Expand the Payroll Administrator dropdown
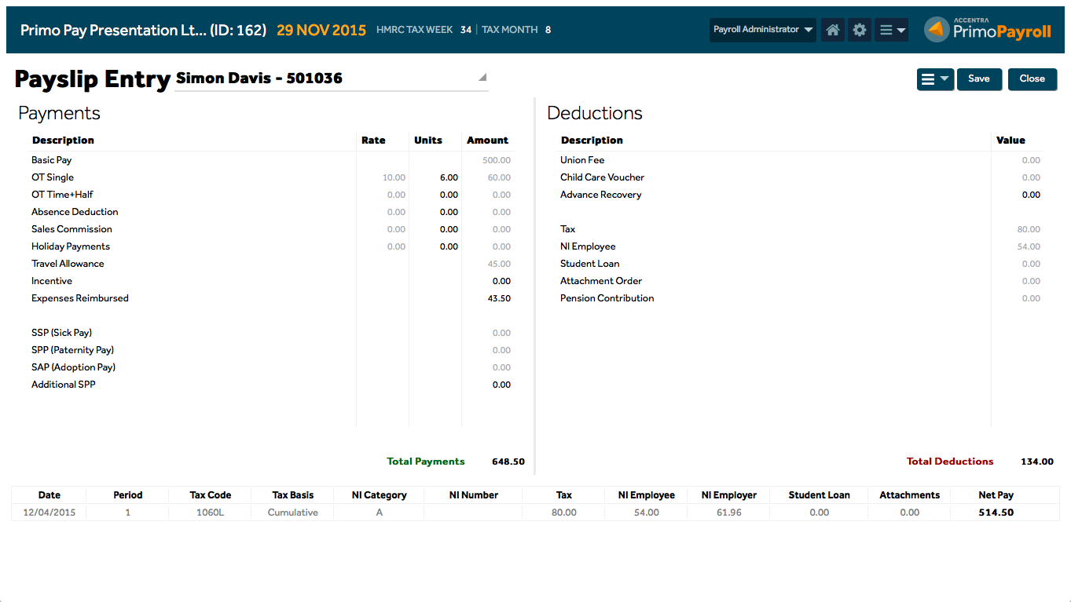1071x602 pixels. pyautogui.click(x=762, y=30)
